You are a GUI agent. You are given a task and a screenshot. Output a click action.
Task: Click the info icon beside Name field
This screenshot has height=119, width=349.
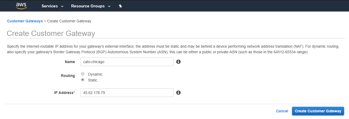click(x=179, y=62)
